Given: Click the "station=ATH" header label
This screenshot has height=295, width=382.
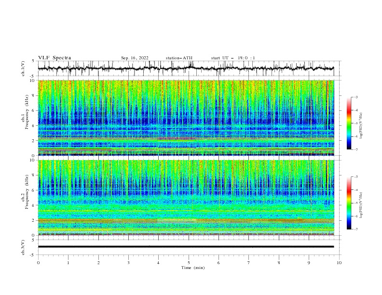Looking at the screenshot, I should (179, 58).
